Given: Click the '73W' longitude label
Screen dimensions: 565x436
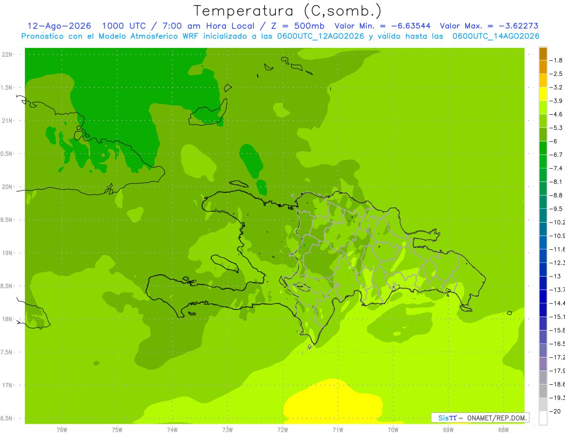Looking at the screenshot, I should click(227, 430).
